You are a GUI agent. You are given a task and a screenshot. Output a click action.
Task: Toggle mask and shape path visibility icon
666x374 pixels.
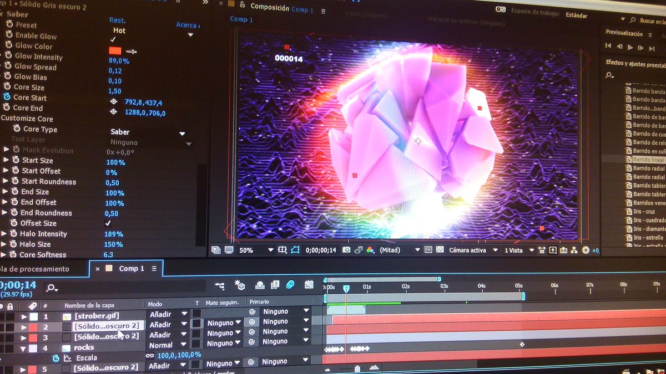(x=295, y=250)
